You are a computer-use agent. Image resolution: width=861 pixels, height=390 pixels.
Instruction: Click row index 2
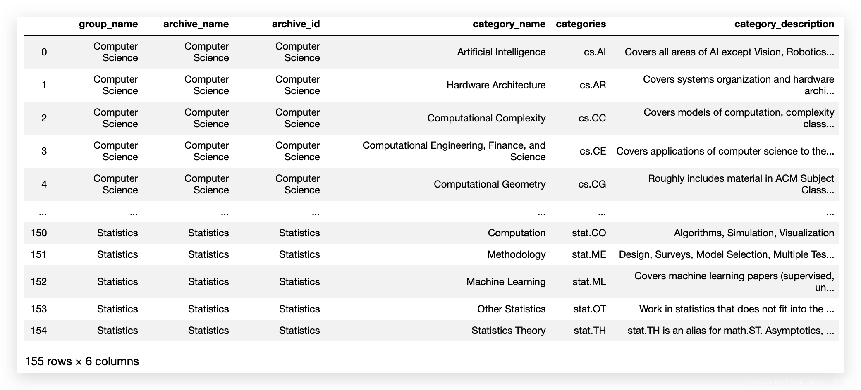tap(44, 118)
